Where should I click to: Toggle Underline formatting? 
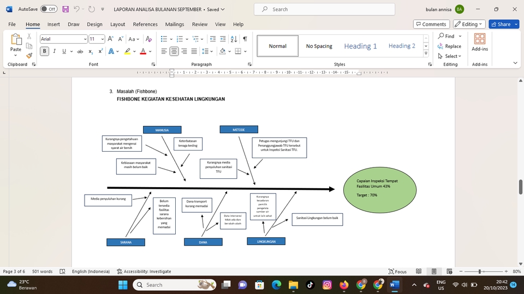click(64, 51)
